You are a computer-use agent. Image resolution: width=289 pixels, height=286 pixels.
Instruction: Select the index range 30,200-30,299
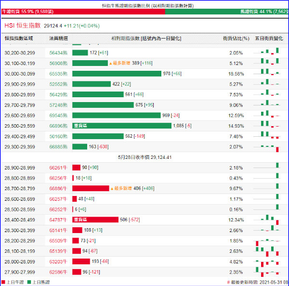click(20, 53)
